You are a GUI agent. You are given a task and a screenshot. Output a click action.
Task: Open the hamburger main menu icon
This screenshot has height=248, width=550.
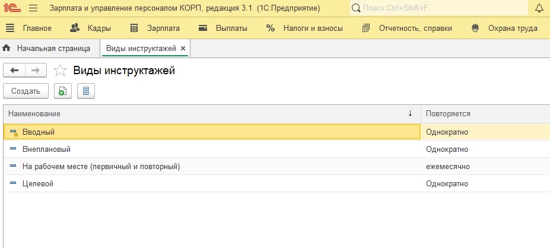pyautogui.click(x=33, y=8)
